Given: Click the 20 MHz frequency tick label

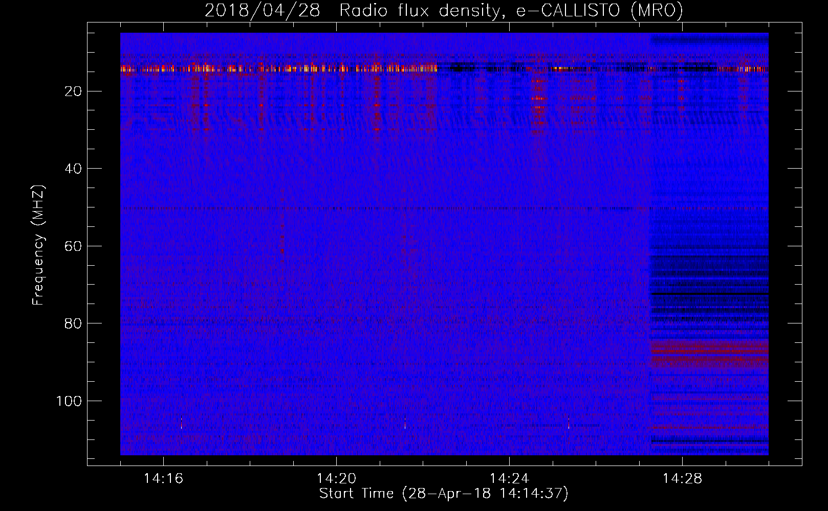Looking at the screenshot, I should point(74,91).
